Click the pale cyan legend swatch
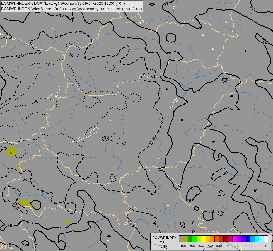The height and width of the screenshot is (251, 273). [261, 238]
